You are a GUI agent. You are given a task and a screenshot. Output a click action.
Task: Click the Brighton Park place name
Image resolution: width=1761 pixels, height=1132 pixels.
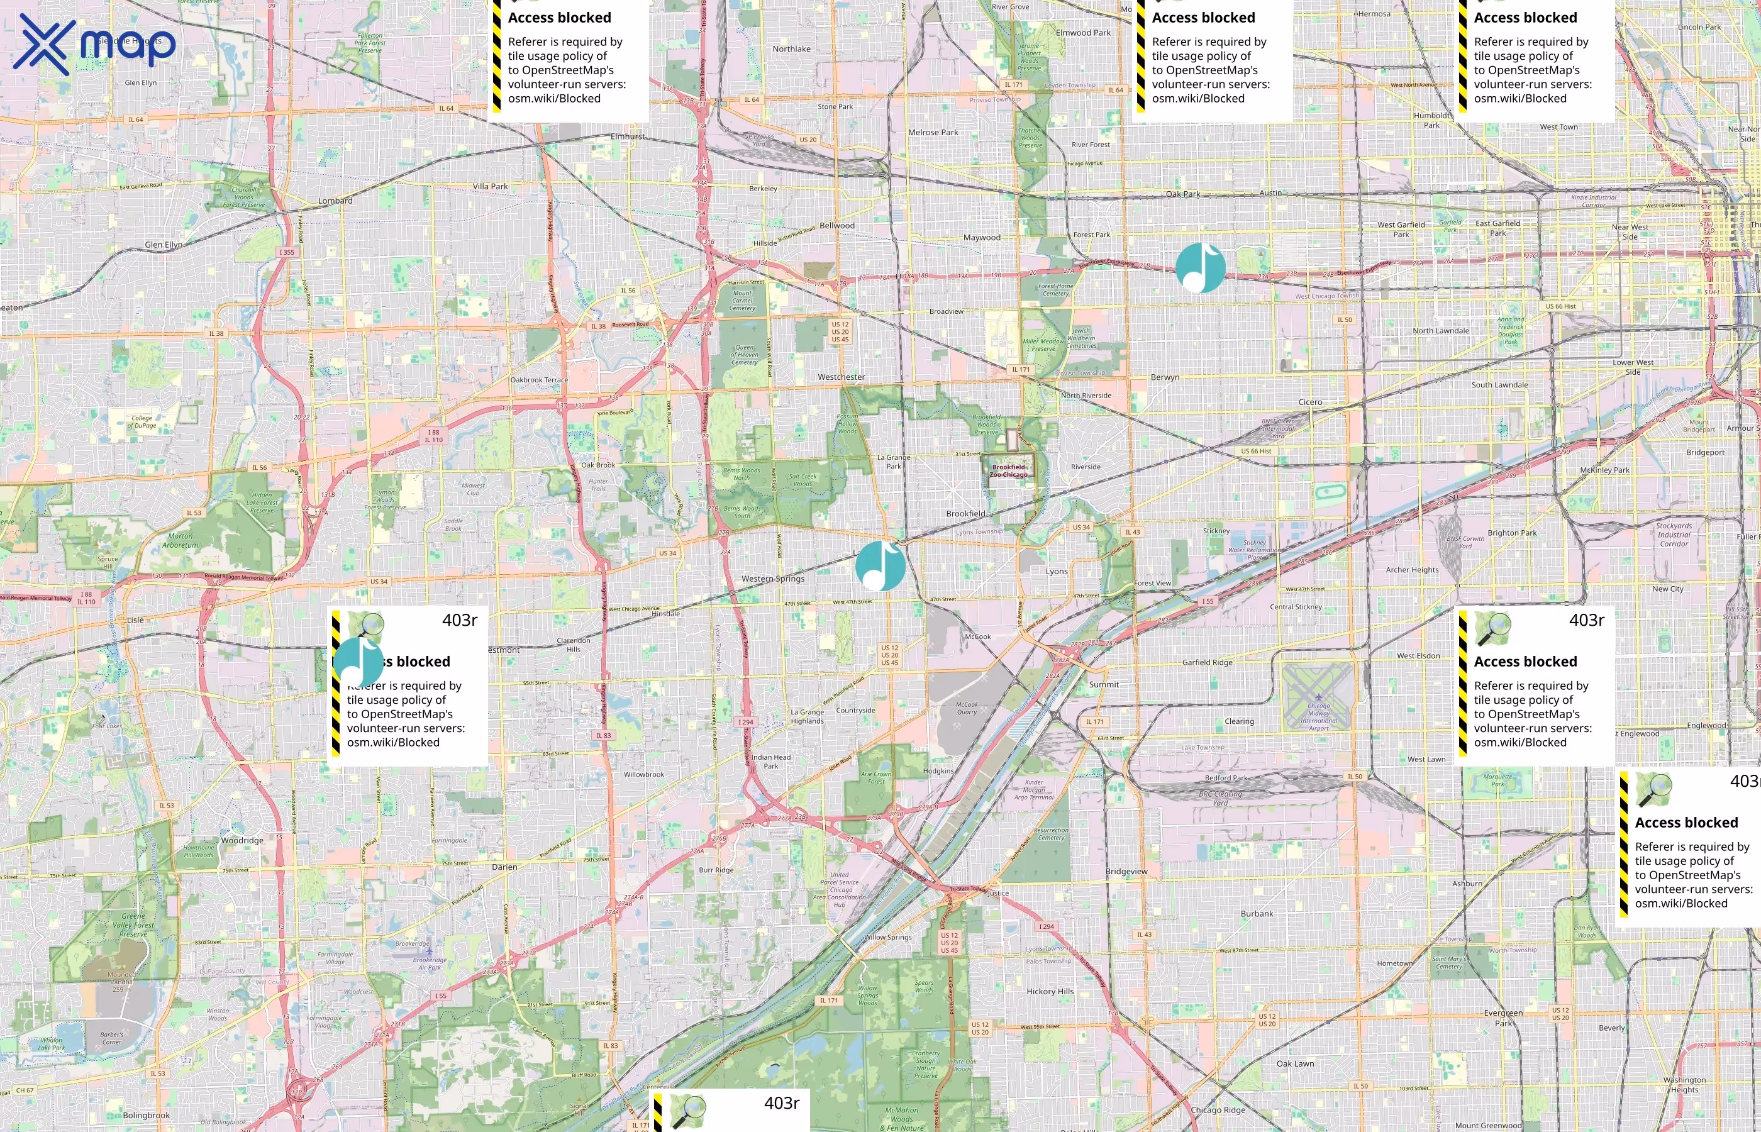(x=1512, y=533)
